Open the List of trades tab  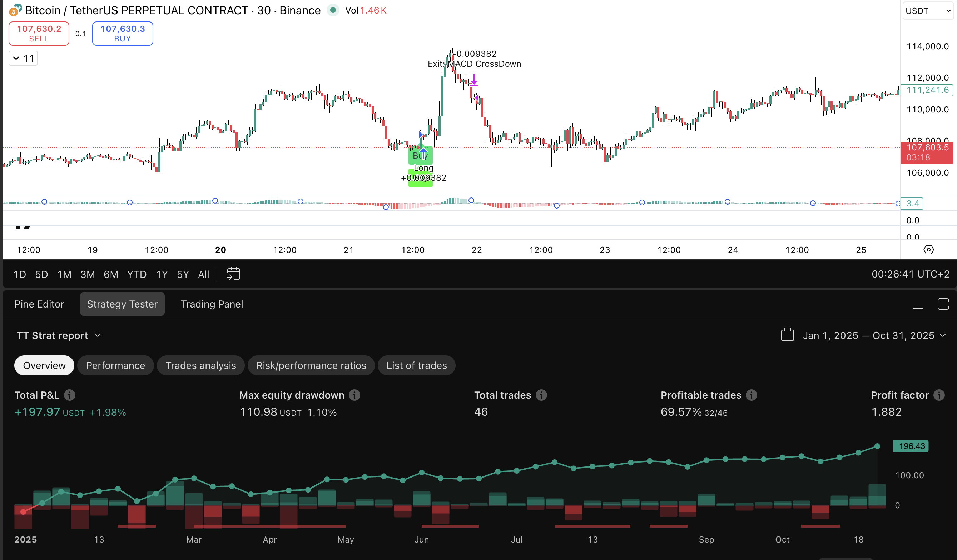click(417, 365)
